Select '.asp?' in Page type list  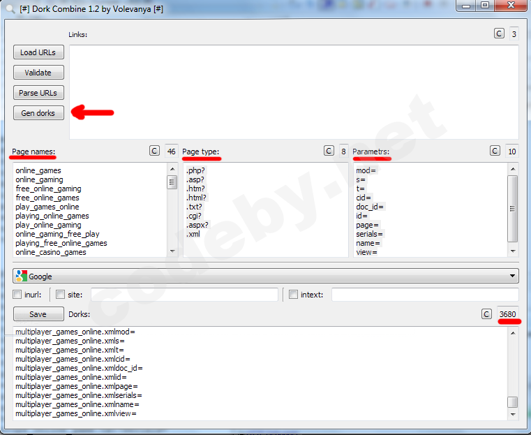click(195, 179)
